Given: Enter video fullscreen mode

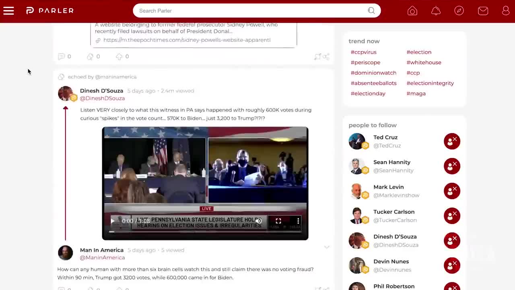Looking at the screenshot, I should (x=278, y=221).
